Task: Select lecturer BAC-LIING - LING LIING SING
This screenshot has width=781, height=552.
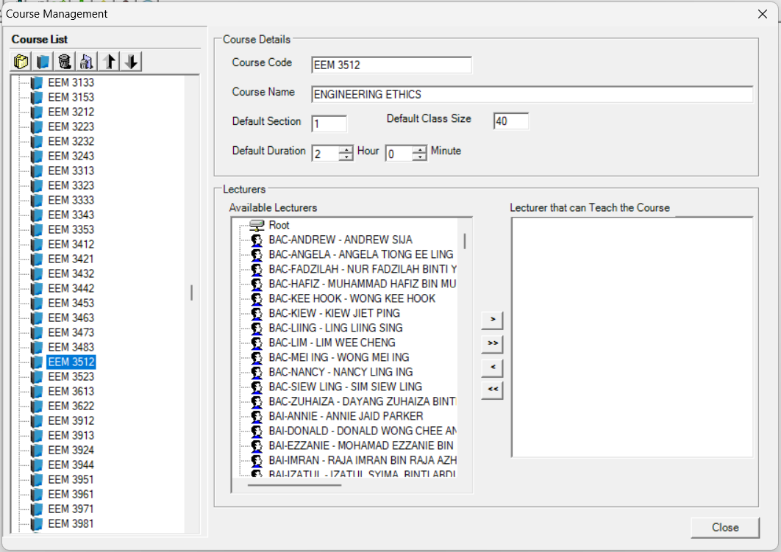Action: click(335, 328)
